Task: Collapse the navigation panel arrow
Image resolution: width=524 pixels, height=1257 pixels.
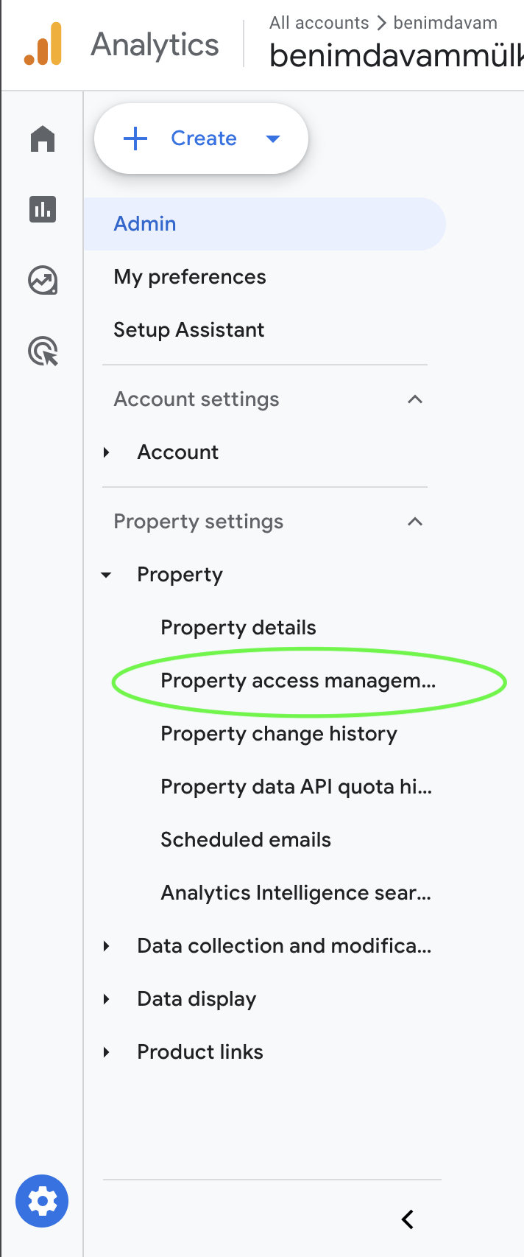Action: 408,1219
